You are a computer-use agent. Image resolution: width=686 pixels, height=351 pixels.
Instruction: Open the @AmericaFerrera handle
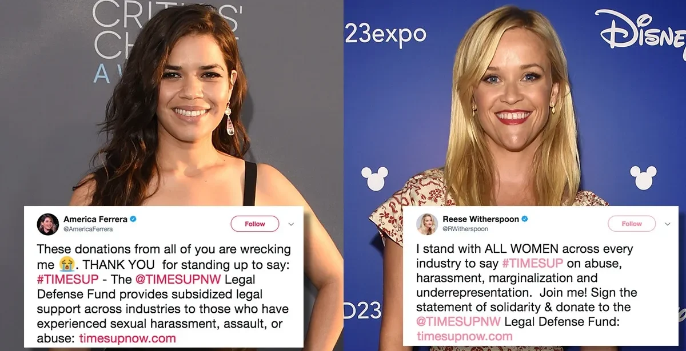click(x=88, y=229)
